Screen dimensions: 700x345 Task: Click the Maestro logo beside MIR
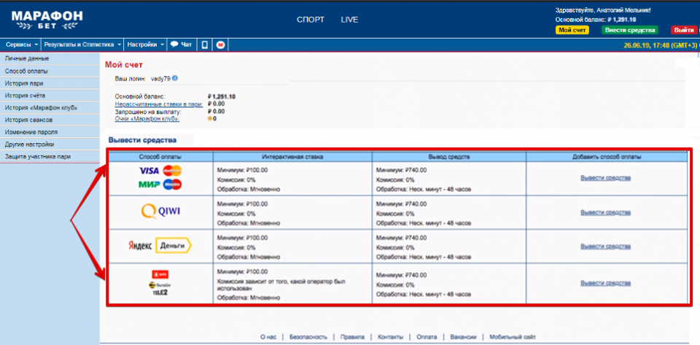[x=172, y=185]
